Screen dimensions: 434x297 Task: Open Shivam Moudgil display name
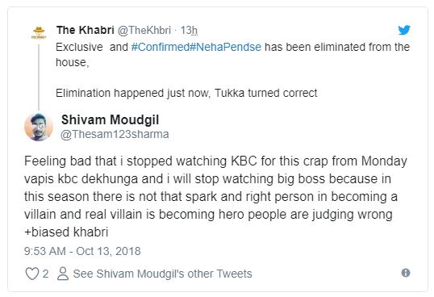(111, 120)
